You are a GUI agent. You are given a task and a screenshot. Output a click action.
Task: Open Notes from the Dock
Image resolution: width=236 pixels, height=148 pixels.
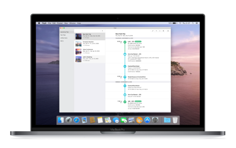100,120
